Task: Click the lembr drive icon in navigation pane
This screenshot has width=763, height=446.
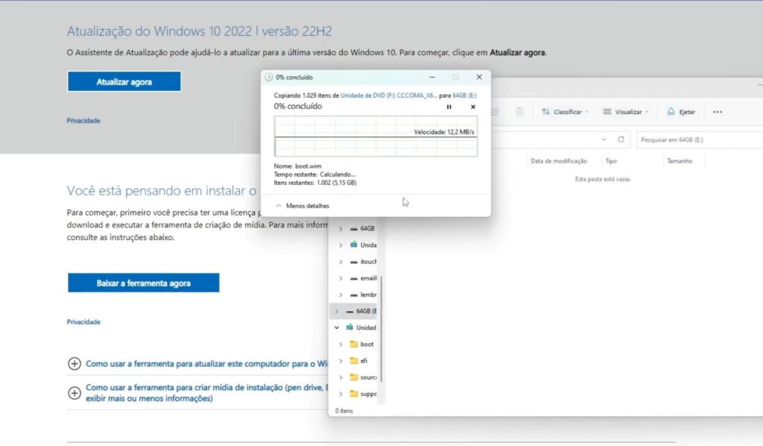Action: [x=354, y=295]
